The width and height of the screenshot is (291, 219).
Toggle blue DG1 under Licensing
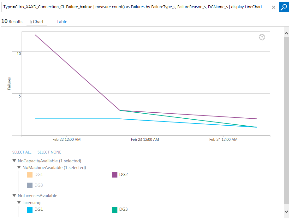pyautogui.click(x=30, y=210)
